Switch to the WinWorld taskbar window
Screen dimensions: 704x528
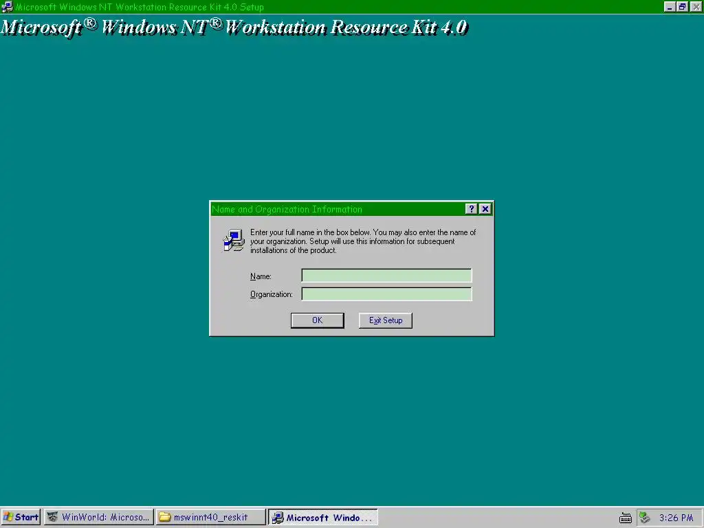pyautogui.click(x=99, y=517)
